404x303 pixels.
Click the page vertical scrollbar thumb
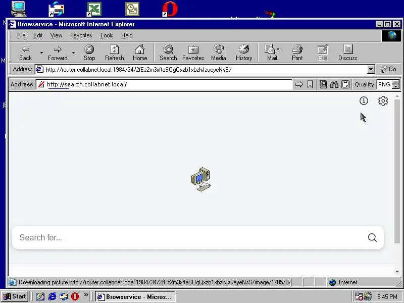(397, 171)
